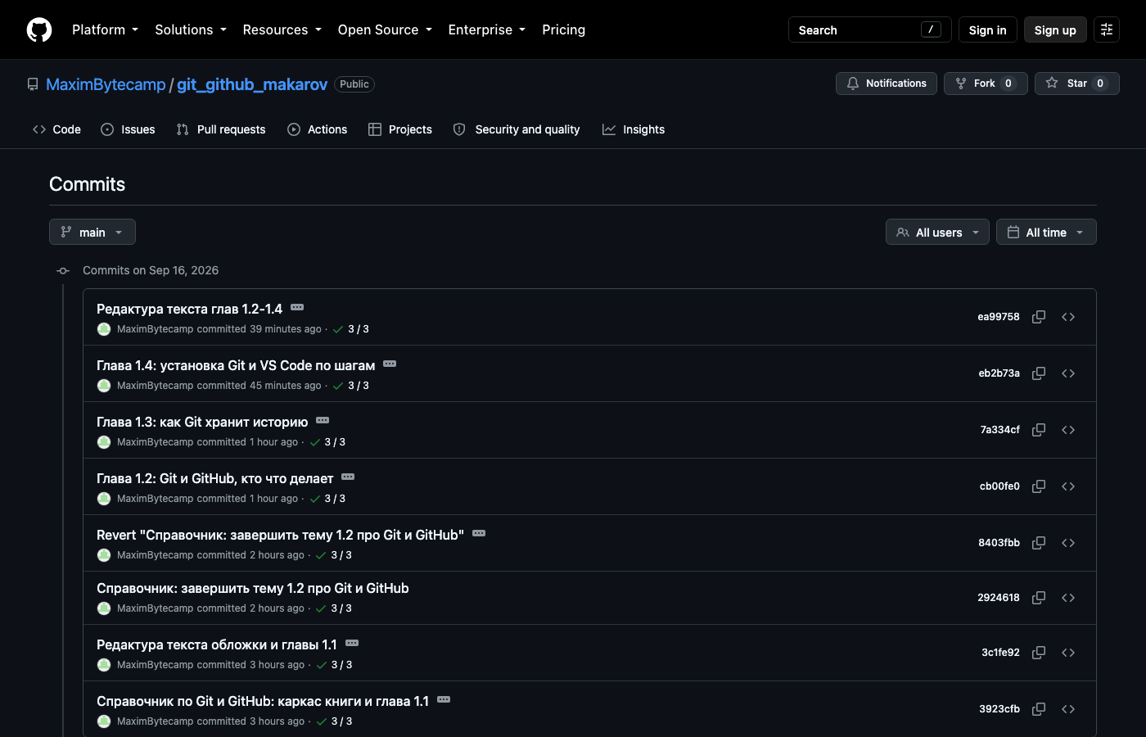Open the GitHub homepage logo
The height and width of the screenshot is (737, 1146).
pos(39,29)
